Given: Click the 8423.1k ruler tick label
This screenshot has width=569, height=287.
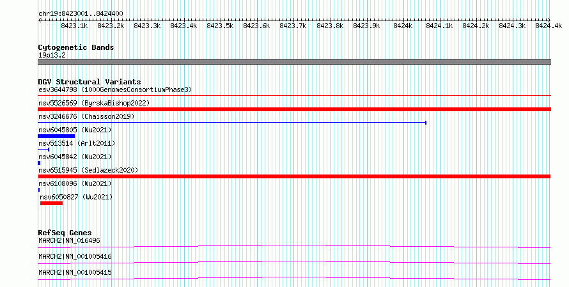Looking at the screenshot, I should (74, 26).
